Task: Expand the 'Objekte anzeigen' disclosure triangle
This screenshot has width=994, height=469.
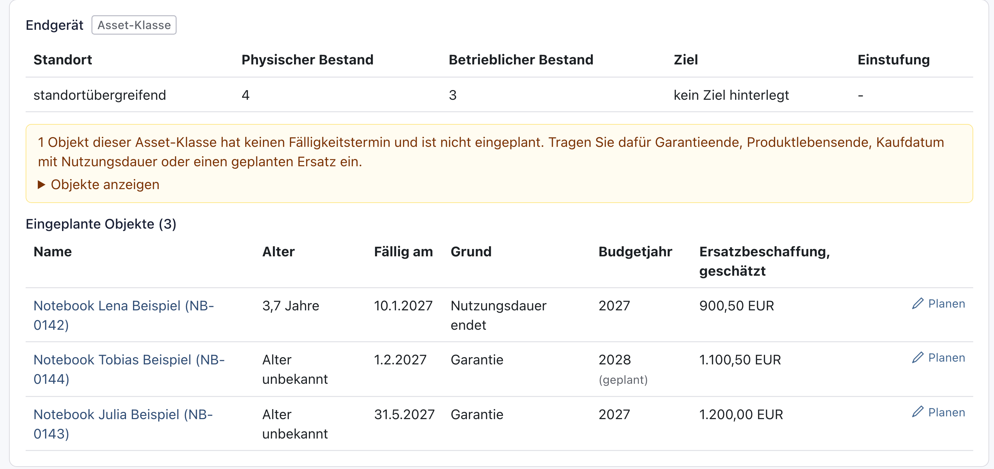Action: [42, 185]
